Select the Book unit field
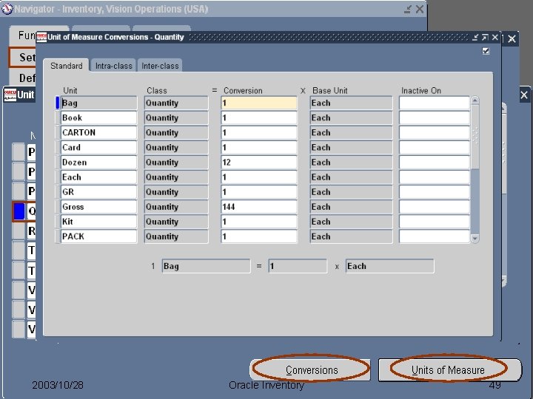The height and width of the screenshot is (399, 533). click(x=99, y=117)
